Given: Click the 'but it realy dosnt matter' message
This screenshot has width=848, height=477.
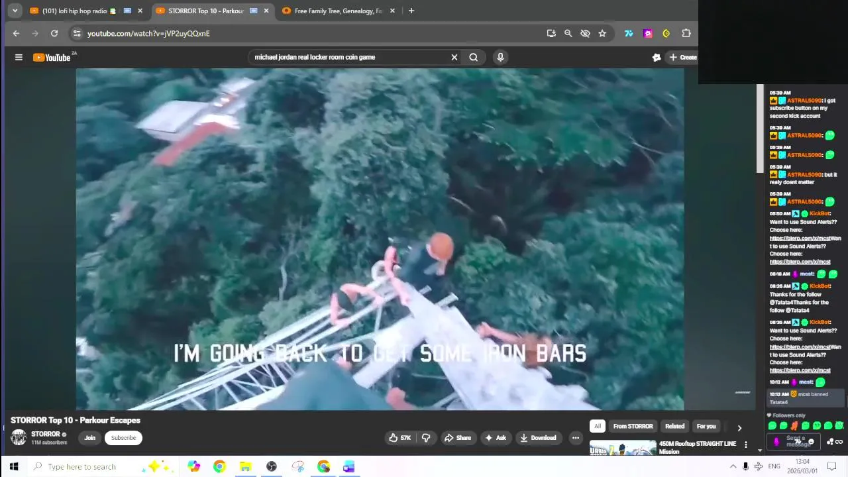Looking at the screenshot, I should [804, 178].
